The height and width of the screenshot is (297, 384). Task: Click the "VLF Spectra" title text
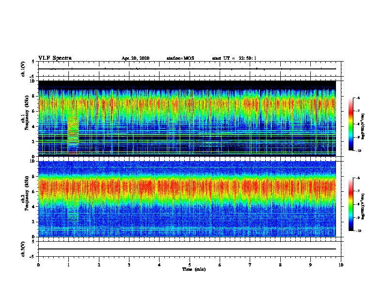55,58
